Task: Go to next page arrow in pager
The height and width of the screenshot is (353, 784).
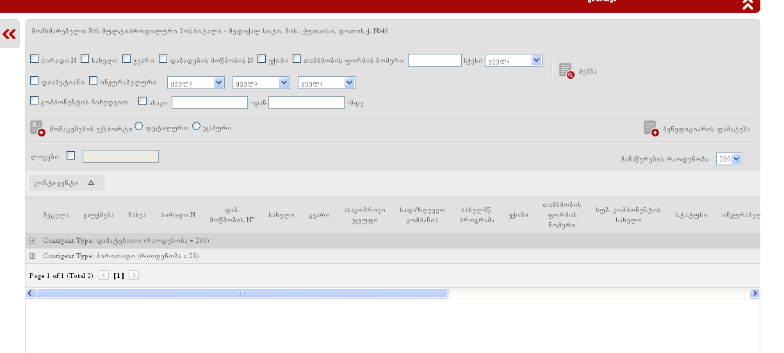Action: (x=134, y=275)
